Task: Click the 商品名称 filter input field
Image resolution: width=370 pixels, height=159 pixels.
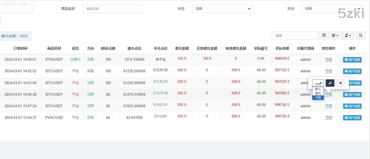Action: click(113, 9)
